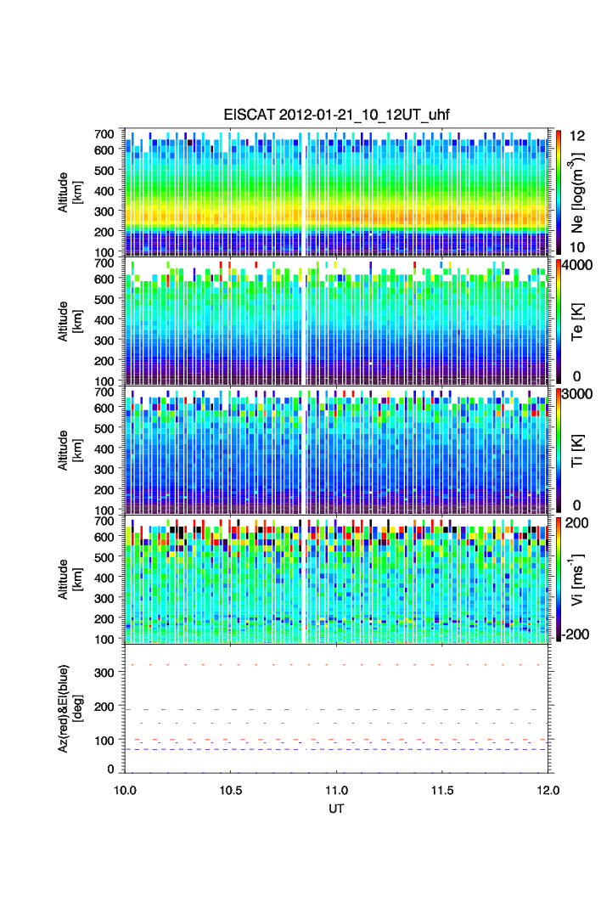This screenshot has height=902, width=601.
Task: Click the azimuth and elevation bottom panel
Action: pos(337,708)
